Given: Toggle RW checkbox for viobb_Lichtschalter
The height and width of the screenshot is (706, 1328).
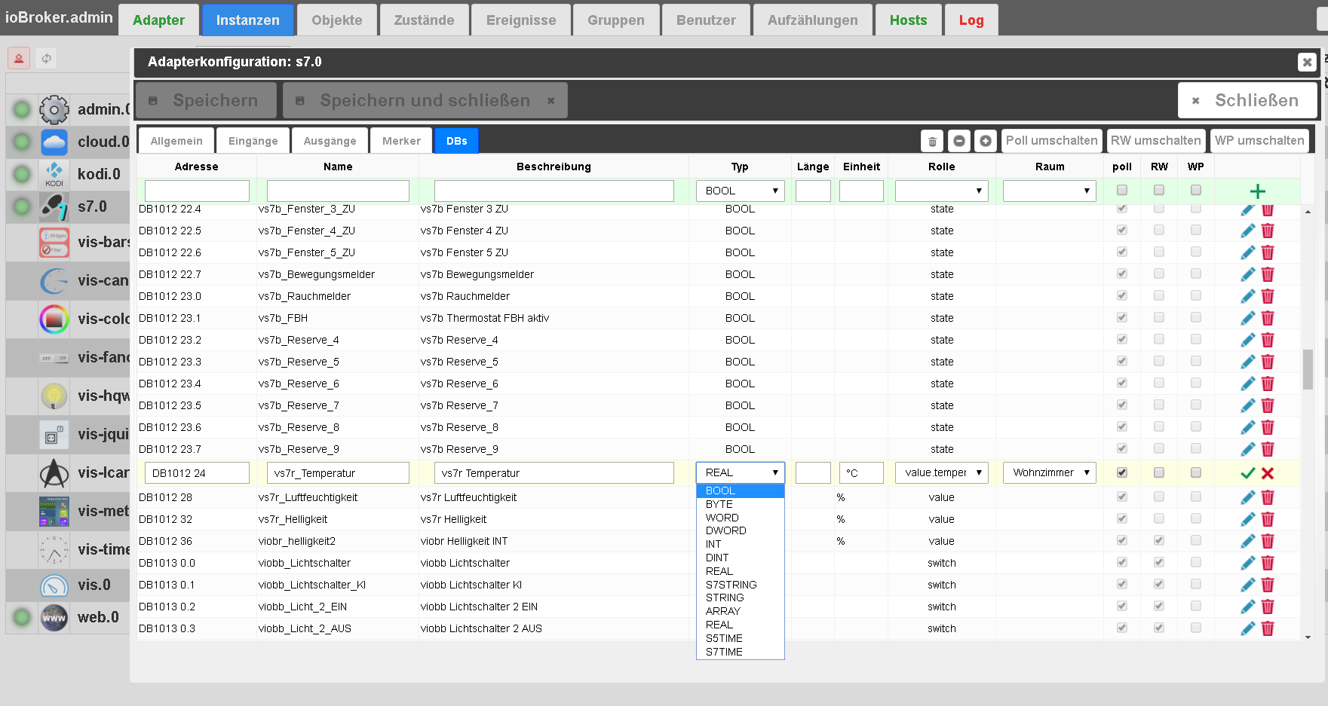Looking at the screenshot, I should tap(1159, 562).
